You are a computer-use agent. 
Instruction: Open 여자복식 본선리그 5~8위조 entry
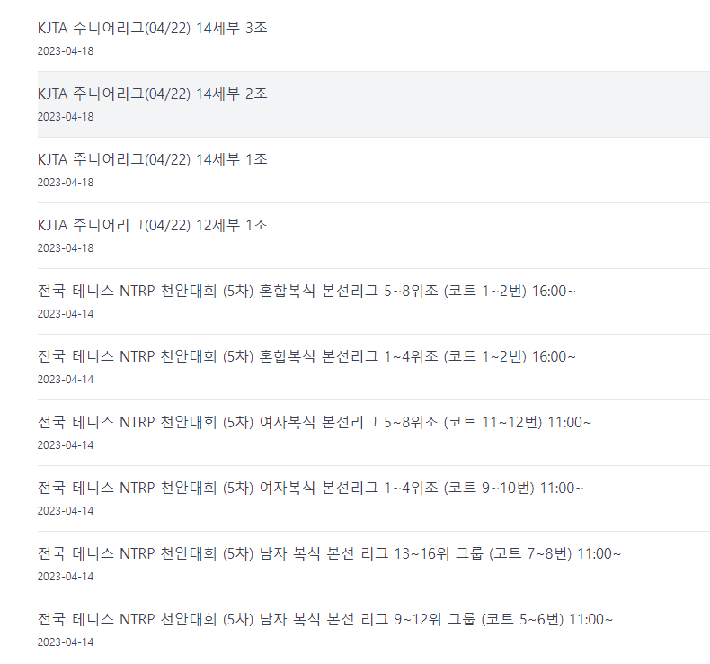click(315, 422)
